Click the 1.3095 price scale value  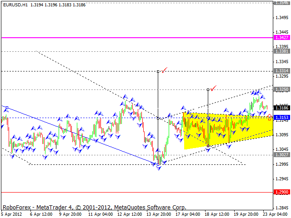tap(282, 135)
